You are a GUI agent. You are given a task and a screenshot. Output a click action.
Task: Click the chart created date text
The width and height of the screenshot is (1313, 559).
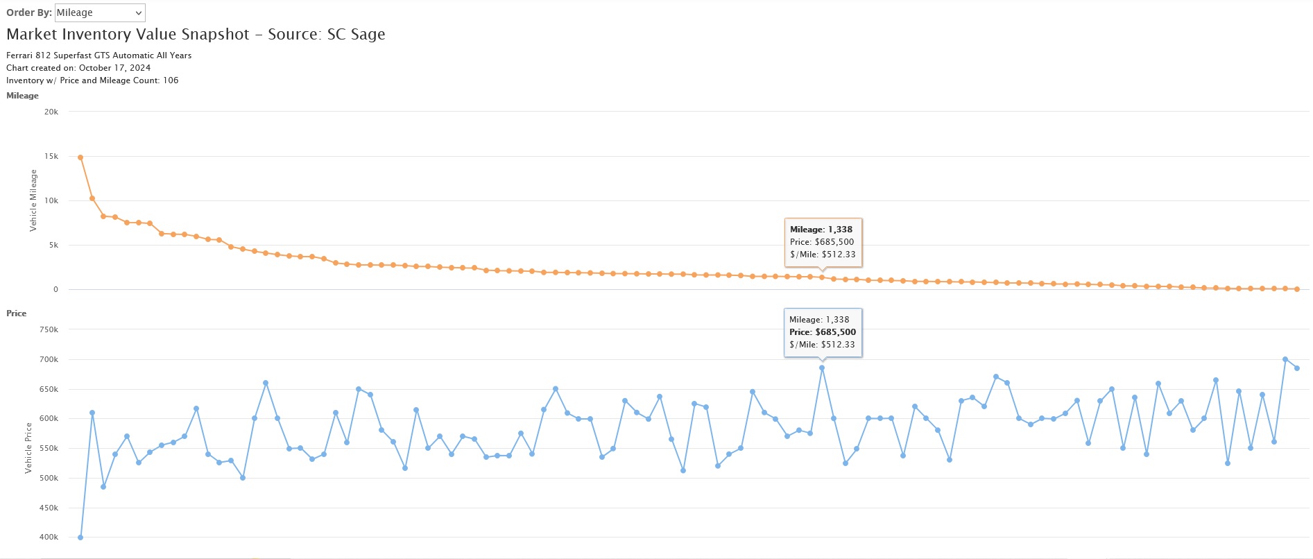[78, 68]
